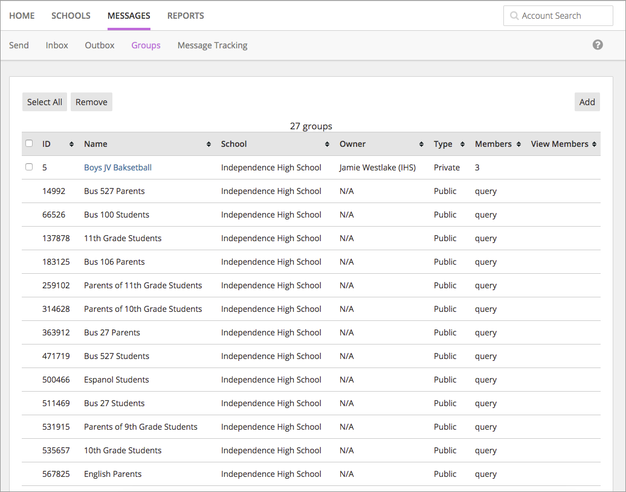Click Bus 527 Parents name
Image resolution: width=626 pixels, height=492 pixels.
click(x=114, y=191)
